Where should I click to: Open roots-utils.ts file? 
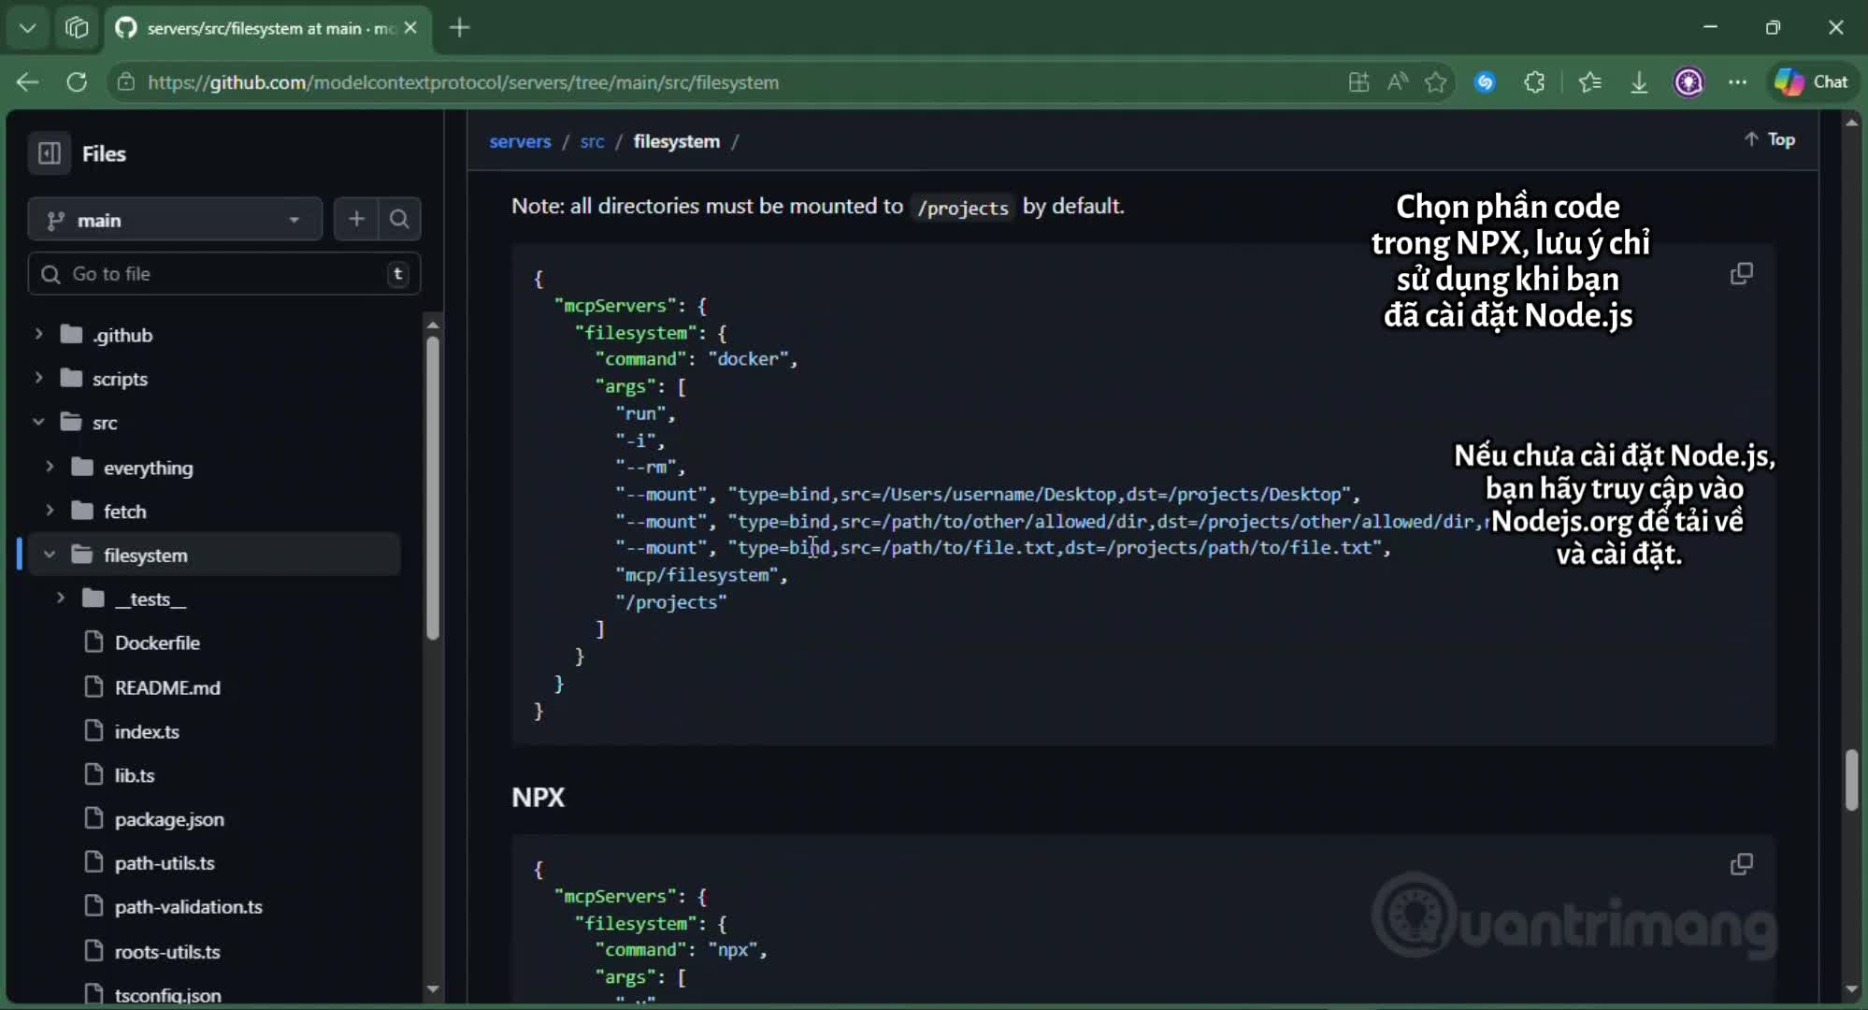click(167, 952)
